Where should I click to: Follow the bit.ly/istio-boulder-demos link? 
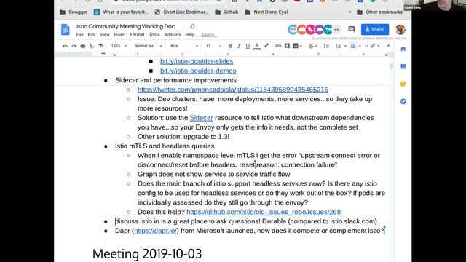tap(198, 71)
